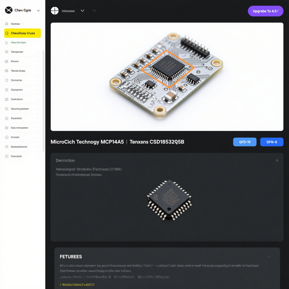Screen dimensions: 289x289
Task: Click the small icon beside the green sidebar link
Action: pos(7,43)
